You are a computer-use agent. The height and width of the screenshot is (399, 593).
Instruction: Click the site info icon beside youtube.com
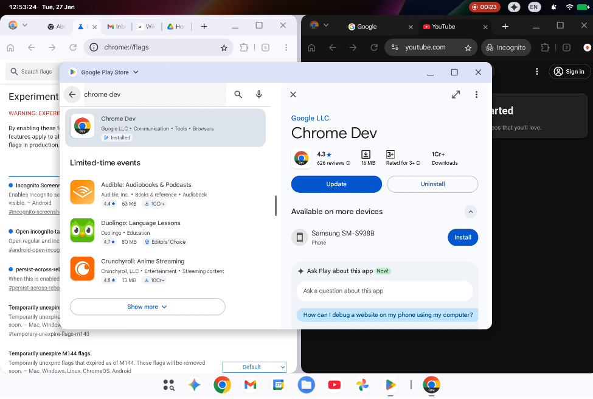(x=395, y=47)
